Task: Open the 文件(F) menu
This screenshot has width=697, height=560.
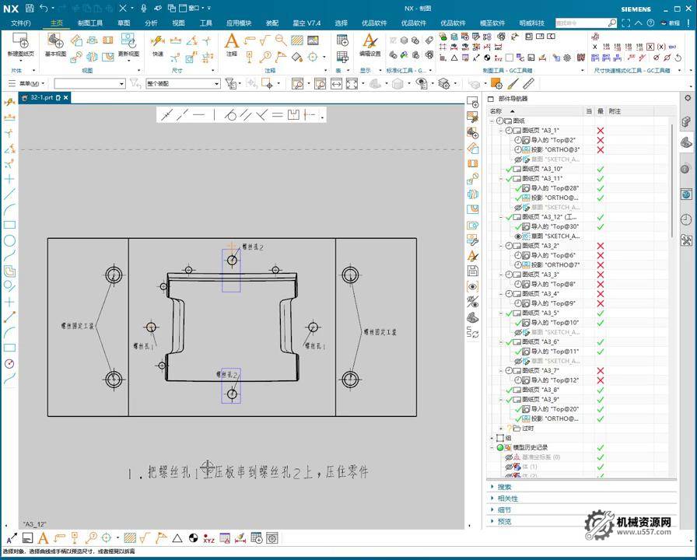Action: tap(21, 23)
